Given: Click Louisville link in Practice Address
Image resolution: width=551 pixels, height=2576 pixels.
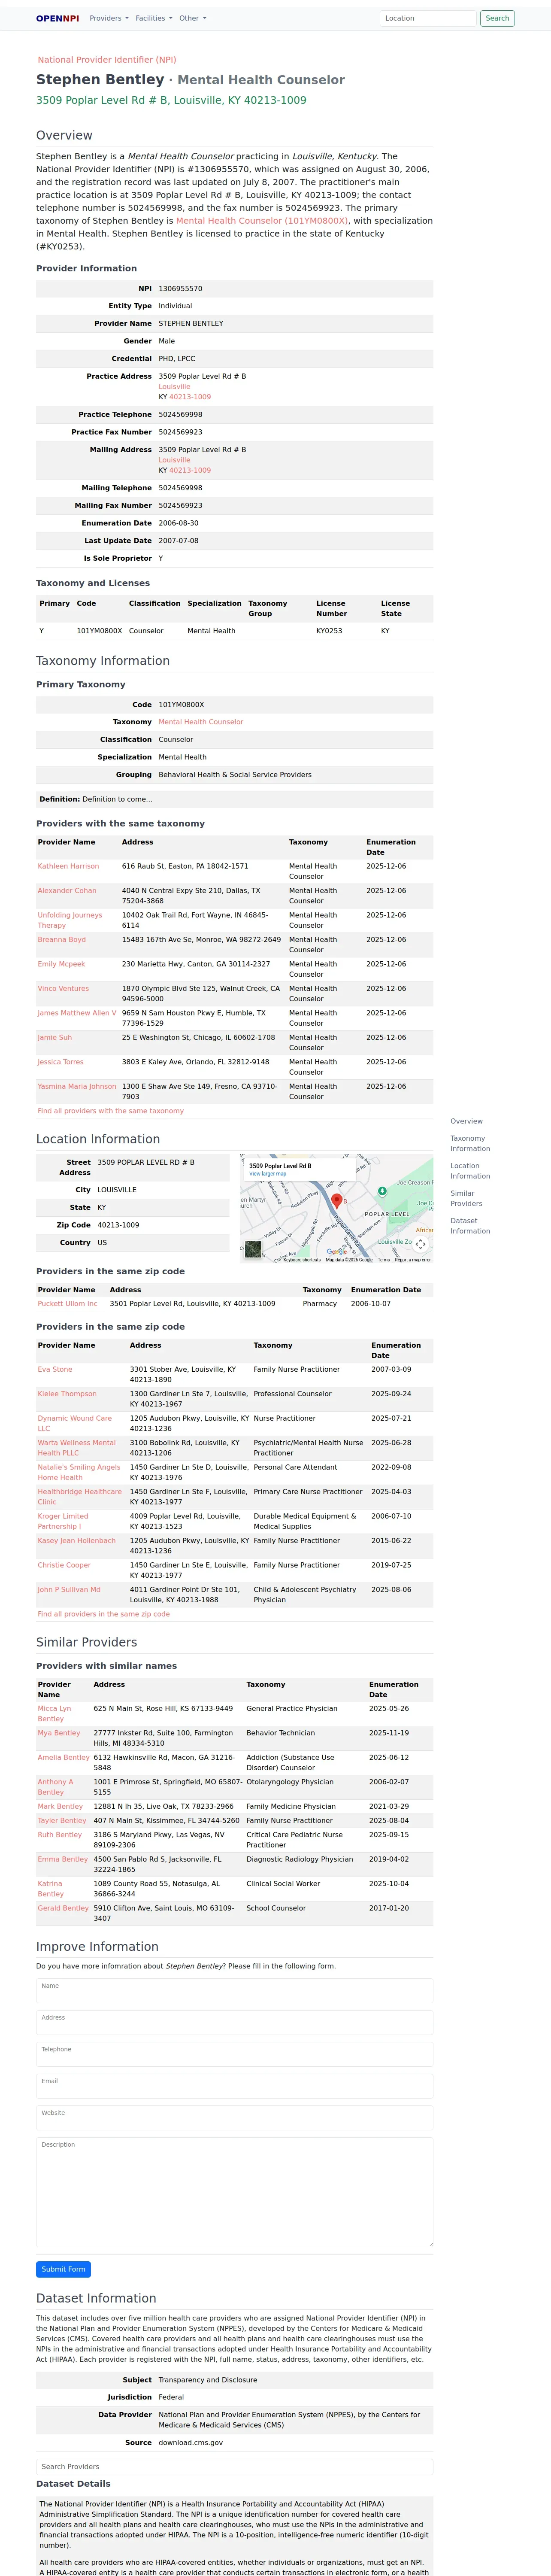Looking at the screenshot, I should coord(174,386).
